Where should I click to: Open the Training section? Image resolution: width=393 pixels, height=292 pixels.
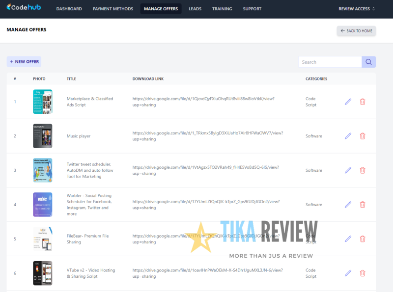tap(222, 8)
